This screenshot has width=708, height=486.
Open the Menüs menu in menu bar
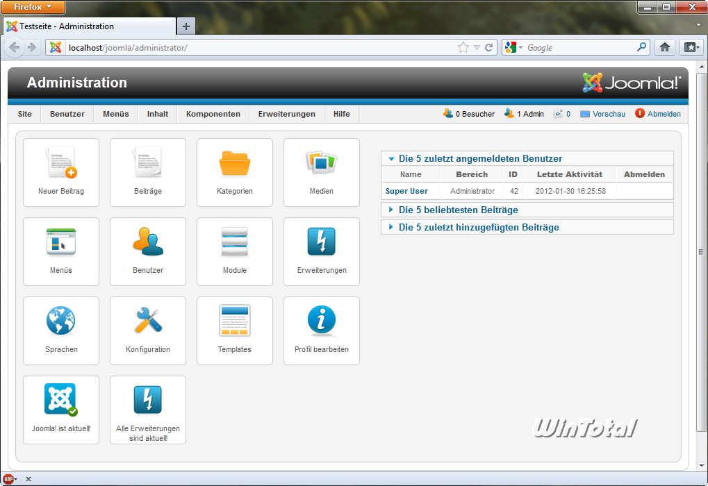[x=115, y=114]
